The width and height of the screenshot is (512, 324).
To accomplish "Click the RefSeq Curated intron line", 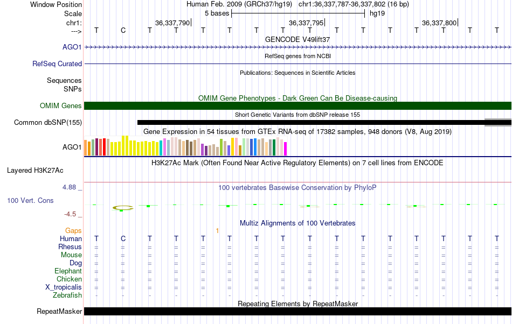I will [x=298, y=64].
